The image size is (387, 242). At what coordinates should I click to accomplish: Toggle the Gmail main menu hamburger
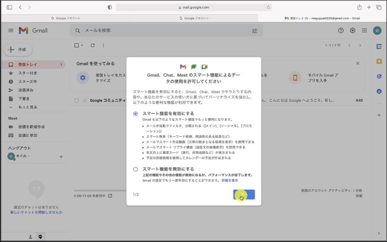(x=11, y=31)
